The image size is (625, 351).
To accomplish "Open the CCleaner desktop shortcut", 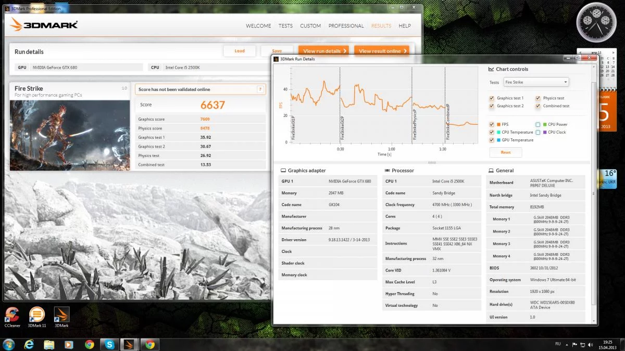I will 11,317.
